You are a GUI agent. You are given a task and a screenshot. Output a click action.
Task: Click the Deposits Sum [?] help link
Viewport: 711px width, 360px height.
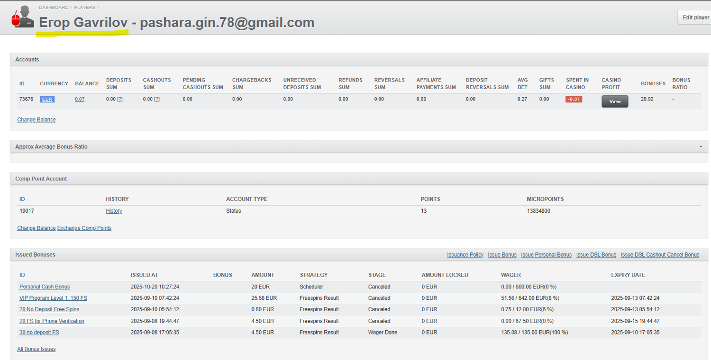120,99
